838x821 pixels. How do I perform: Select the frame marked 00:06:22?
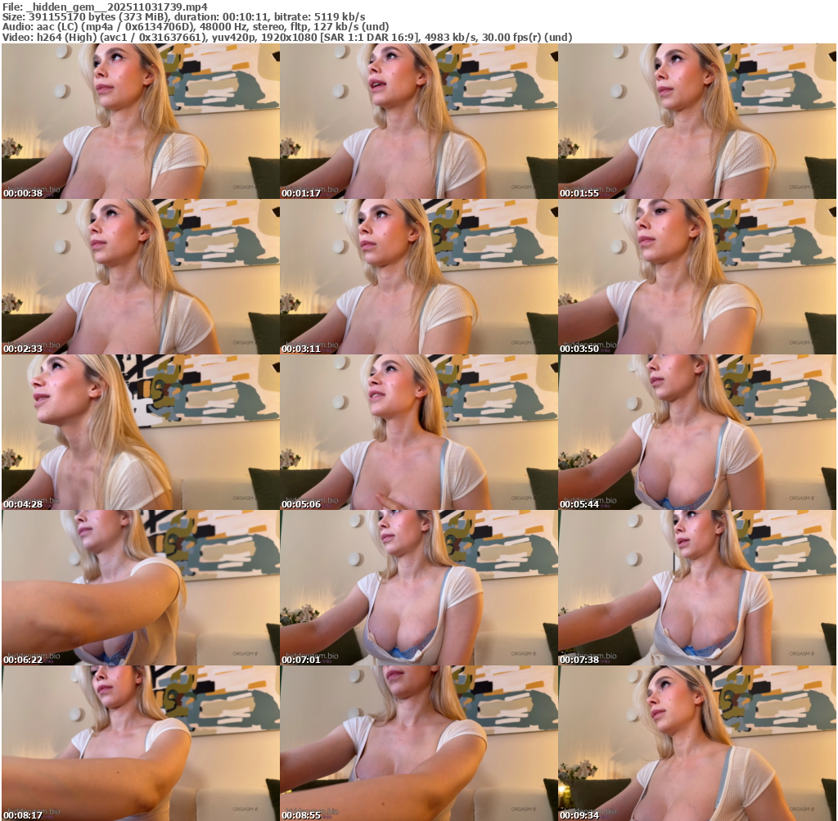pyautogui.click(x=140, y=588)
